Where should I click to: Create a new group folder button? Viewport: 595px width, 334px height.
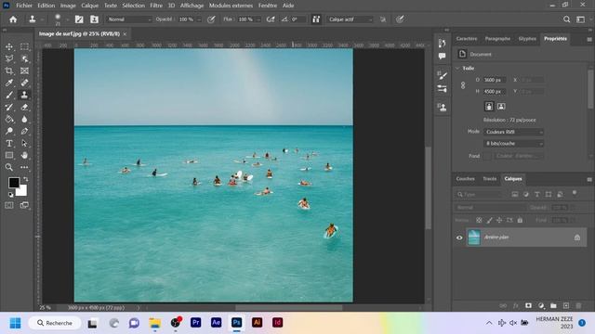coord(553,305)
